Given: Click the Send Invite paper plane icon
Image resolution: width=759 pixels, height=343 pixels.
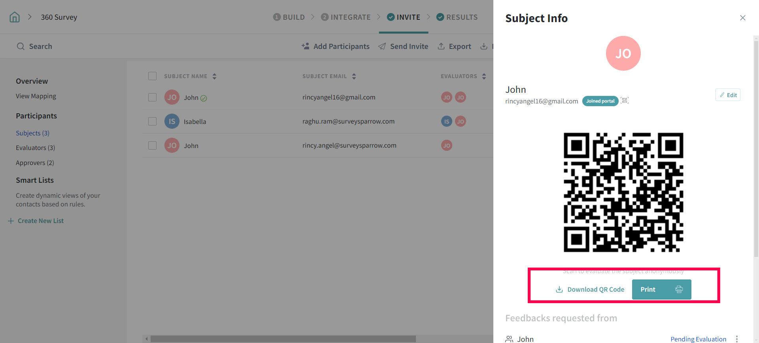Looking at the screenshot, I should point(382,47).
